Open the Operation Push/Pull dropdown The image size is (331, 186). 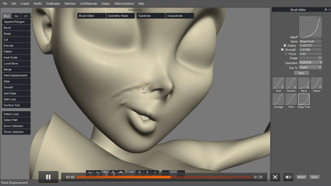tap(311, 63)
